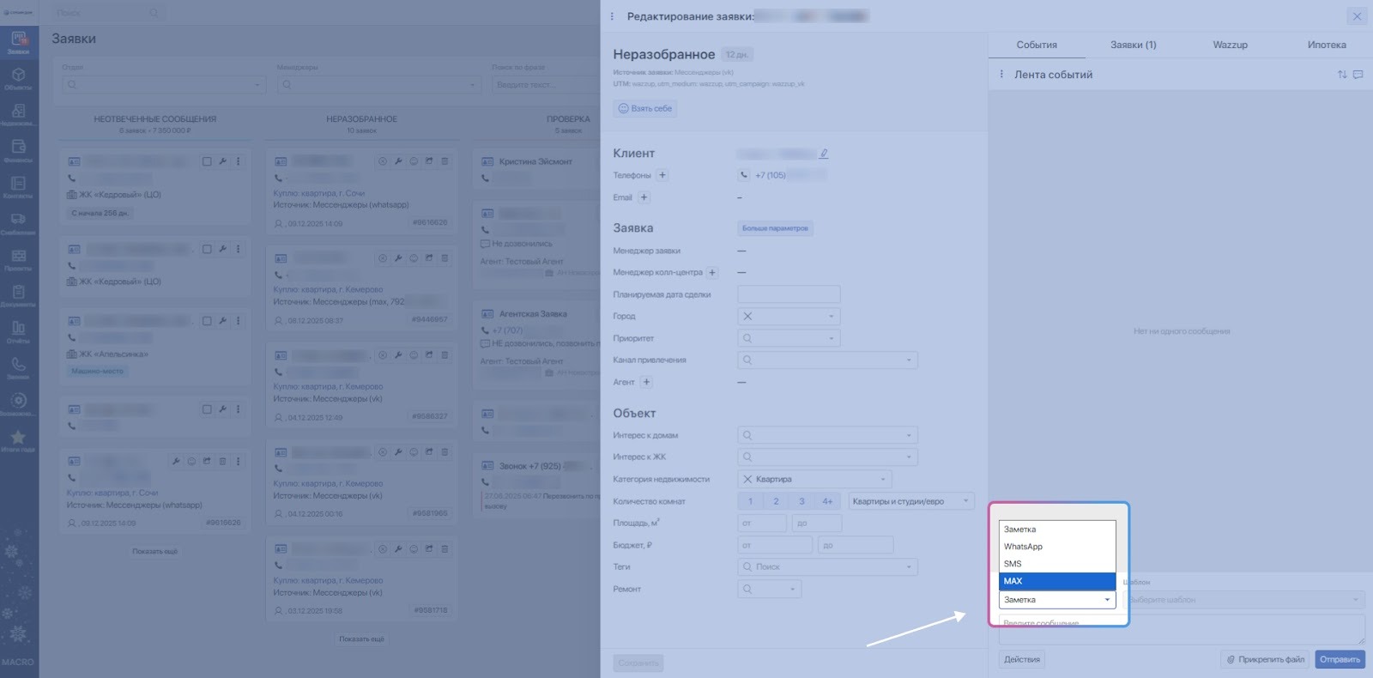Screen dimensions: 1373x678
Task: Switch to the Ипотека tab
Action: coord(1326,45)
